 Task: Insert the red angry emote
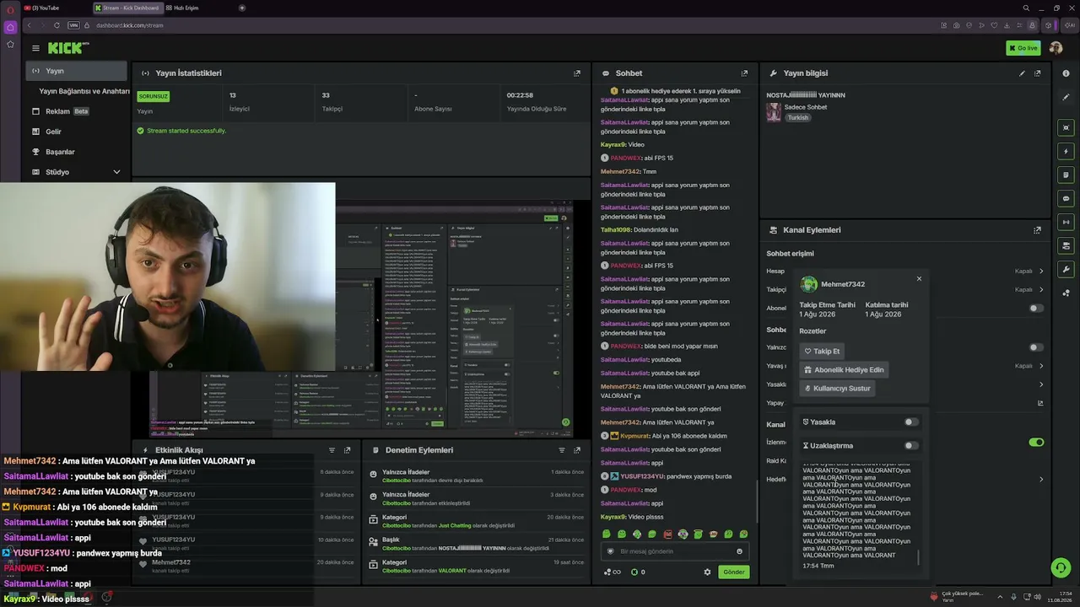667,534
